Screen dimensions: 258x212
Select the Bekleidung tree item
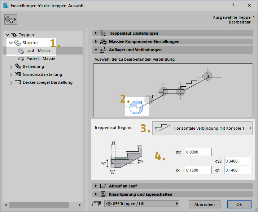[x=33, y=66]
